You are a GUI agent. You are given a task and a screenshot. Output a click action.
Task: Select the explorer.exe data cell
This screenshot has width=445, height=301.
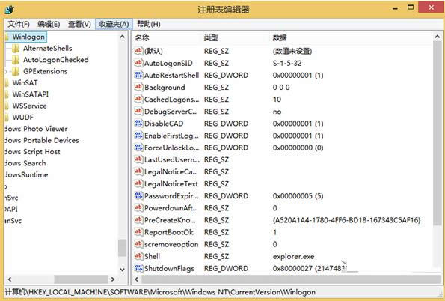pos(293,256)
